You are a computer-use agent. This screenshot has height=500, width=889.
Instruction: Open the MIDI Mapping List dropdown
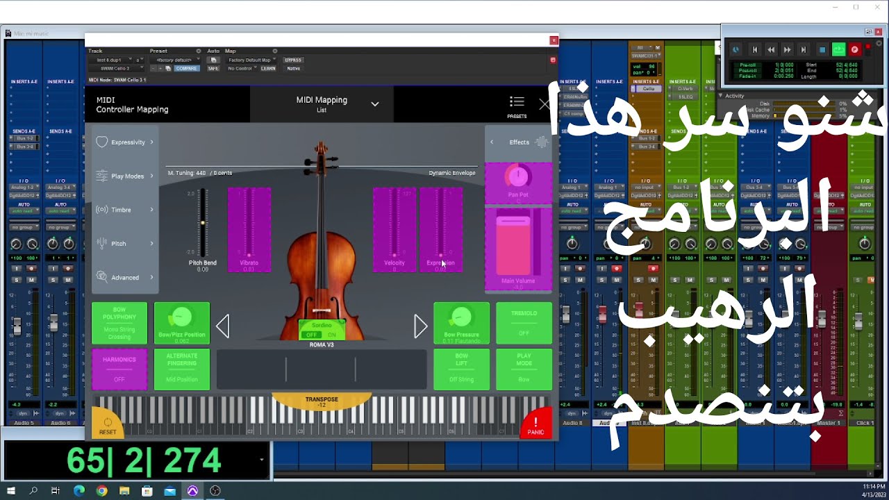(x=375, y=104)
